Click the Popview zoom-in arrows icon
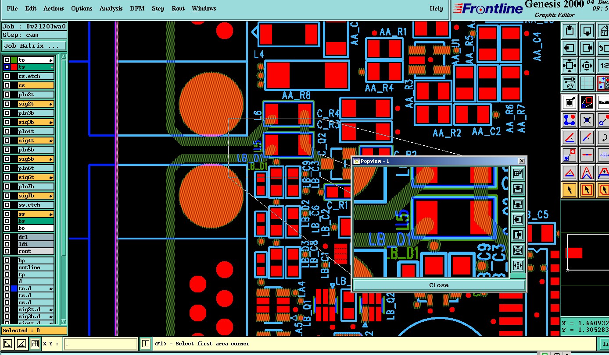Viewport: 609px width, 355px height. pyautogui.click(x=518, y=250)
